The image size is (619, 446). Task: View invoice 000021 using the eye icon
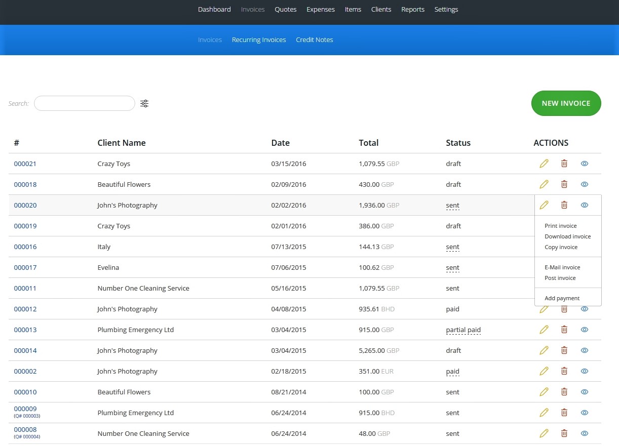585,164
